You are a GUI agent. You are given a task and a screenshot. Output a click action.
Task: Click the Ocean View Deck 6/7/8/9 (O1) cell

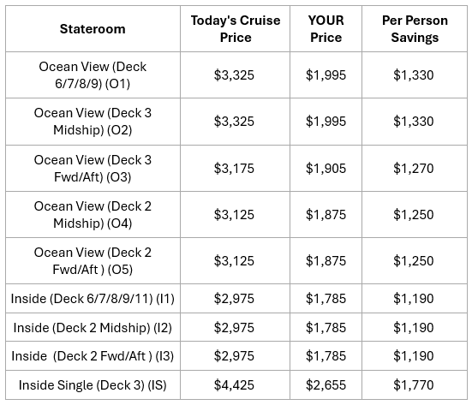coord(93,75)
